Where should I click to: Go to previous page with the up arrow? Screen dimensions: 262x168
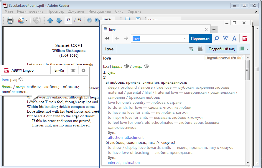[x=50, y=20]
